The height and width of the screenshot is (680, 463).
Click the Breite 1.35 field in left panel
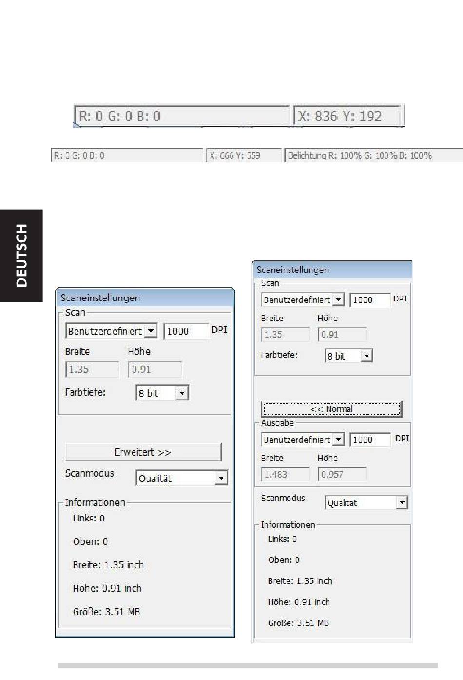click(x=92, y=369)
